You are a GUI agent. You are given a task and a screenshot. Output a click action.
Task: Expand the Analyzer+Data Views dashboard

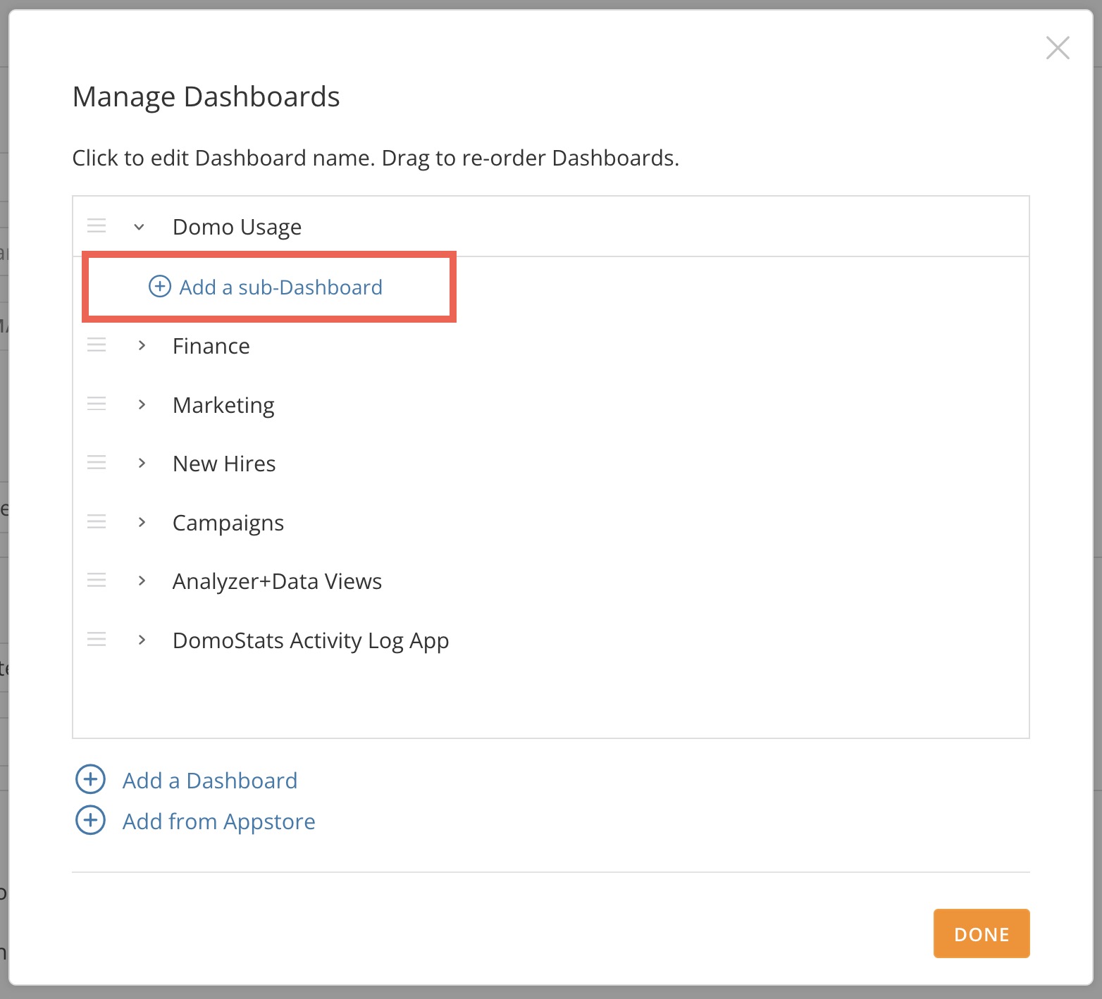142,581
